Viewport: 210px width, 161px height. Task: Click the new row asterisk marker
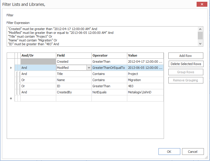coord(11,99)
